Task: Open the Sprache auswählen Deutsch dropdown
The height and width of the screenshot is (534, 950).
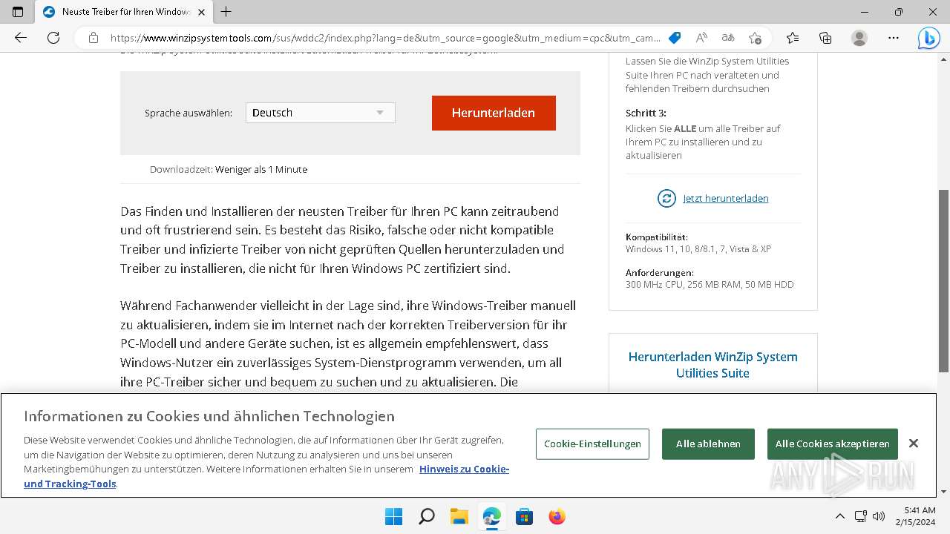Action: (x=321, y=113)
